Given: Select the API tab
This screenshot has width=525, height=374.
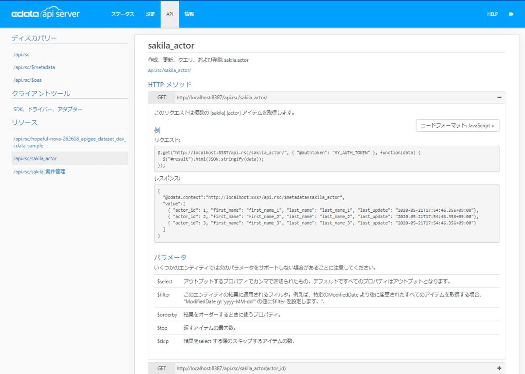Looking at the screenshot, I should coord(170,14).
